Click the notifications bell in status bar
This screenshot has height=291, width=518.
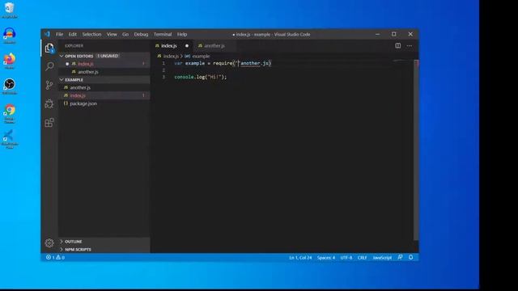tap(410, 257)
